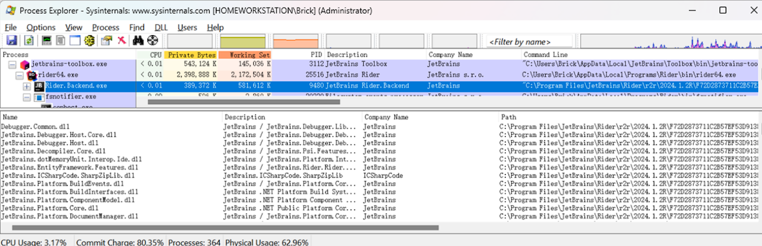Screen dimensions: 762x246
Task: Sort by the Private Bytes column header
Action: [x=191, y=55]
